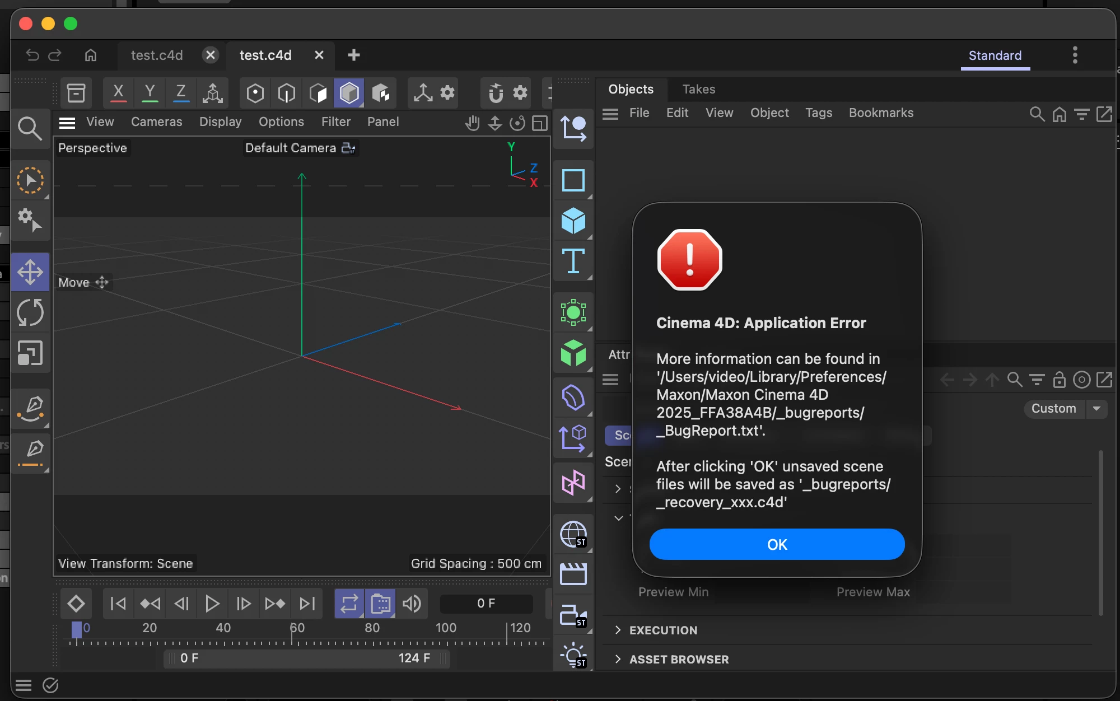Viewport: 1120px width, 701px height.
Task: Click the current frame field 0 F
Action: [486, 604]
